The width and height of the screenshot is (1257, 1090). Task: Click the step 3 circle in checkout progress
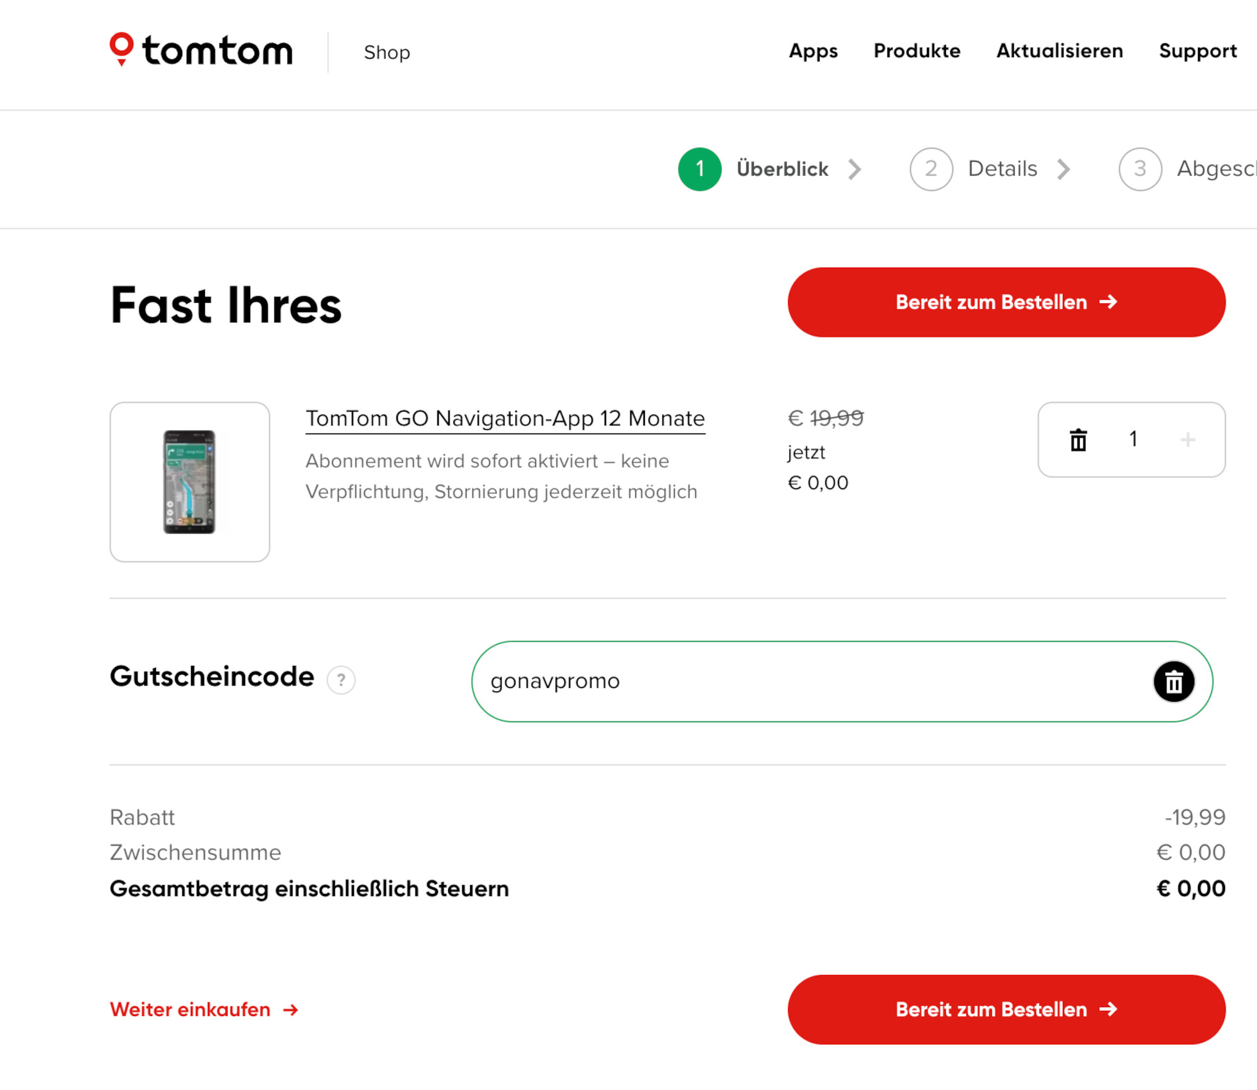click(1140, 168)
